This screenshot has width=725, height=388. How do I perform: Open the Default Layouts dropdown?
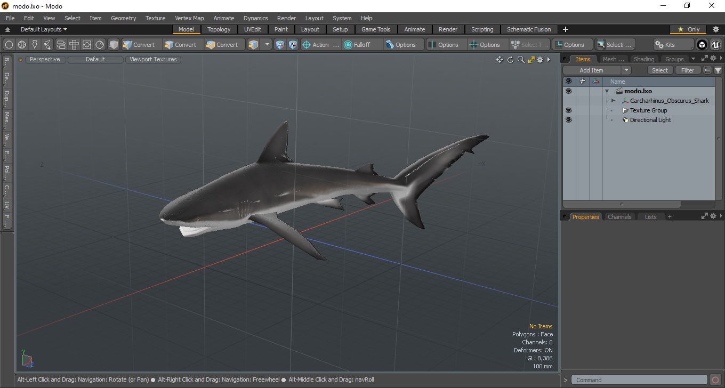click(x=44, y=29)
